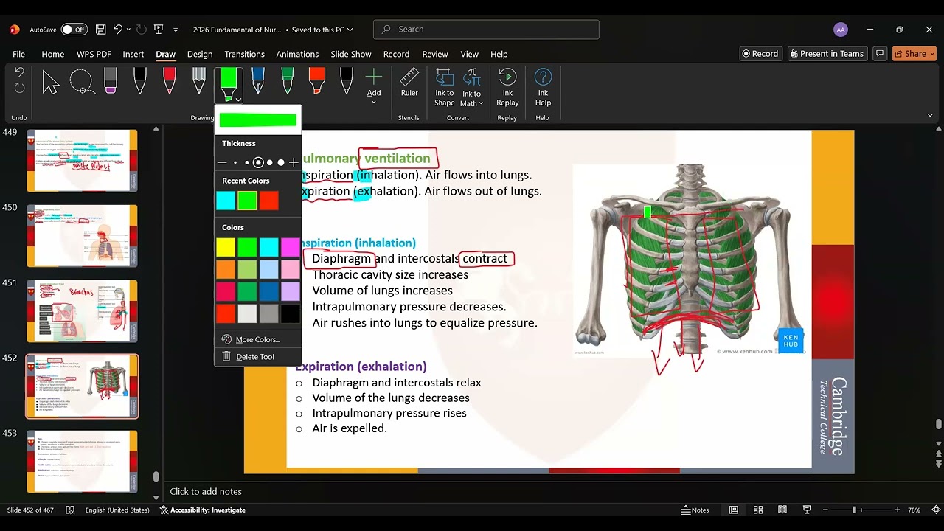Click Accessibility: Investigate
This screenshot has width=944, height=531.
202,510
